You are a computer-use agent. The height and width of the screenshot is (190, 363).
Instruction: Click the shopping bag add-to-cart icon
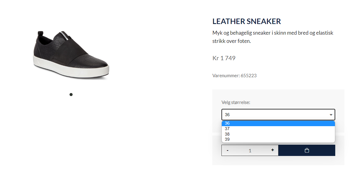(x=307, y=150)
